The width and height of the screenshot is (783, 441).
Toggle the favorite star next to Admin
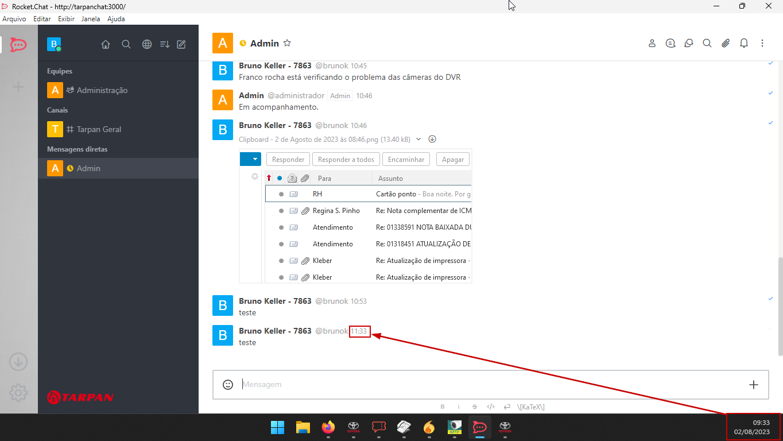pyautogui.click(x=287, y=42)
